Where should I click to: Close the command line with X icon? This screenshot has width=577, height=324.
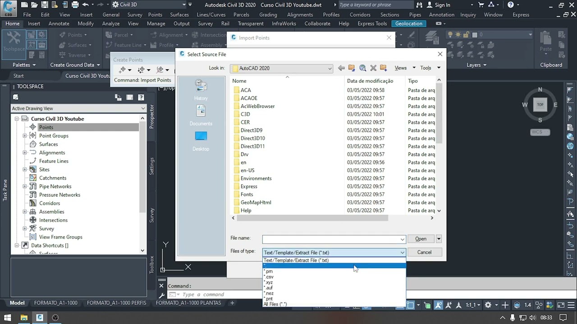pos(161,286)
